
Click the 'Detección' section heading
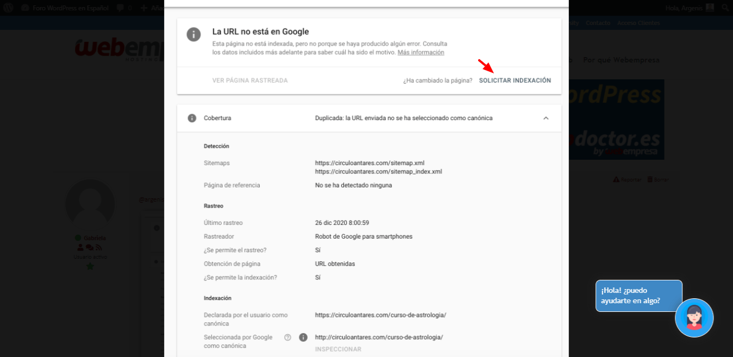216,146
